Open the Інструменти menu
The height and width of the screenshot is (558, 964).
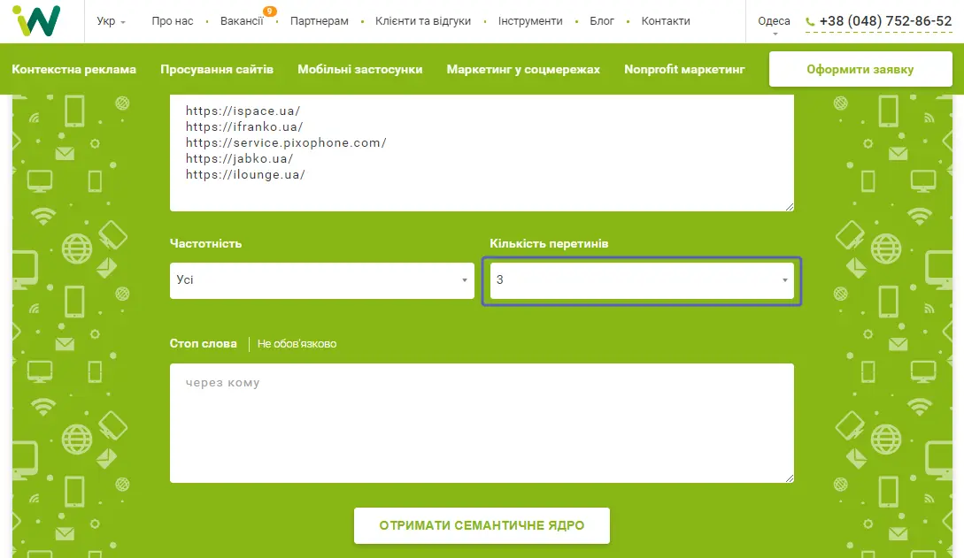(530, 21)
